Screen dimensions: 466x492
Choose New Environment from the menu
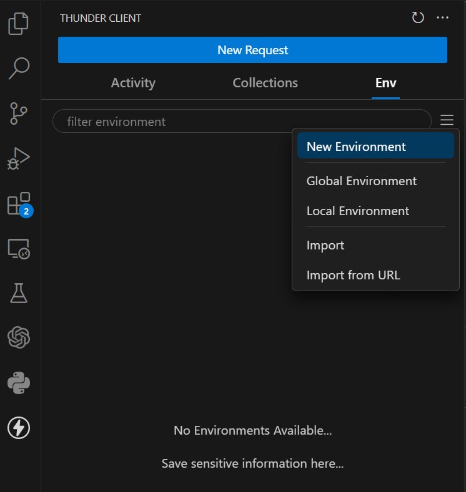375,147
